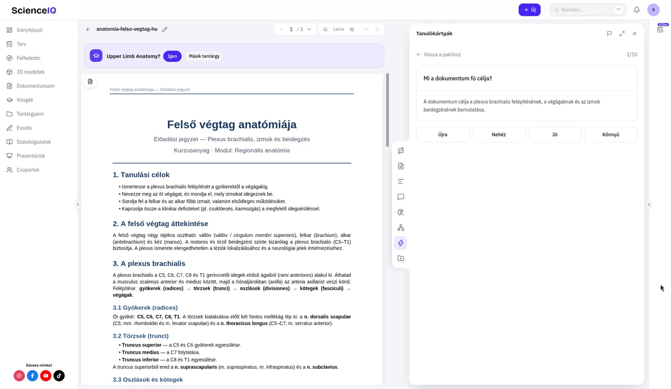Zoom in the document view
The image size is (671, 389).
click(x=352, y=29)
